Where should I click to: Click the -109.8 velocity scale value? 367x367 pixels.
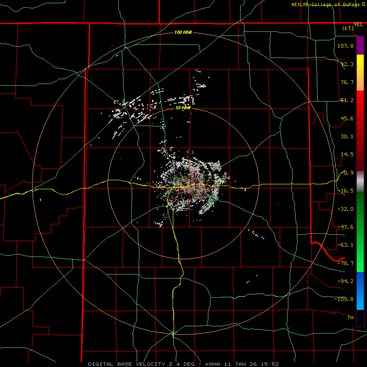coord(344,299)
